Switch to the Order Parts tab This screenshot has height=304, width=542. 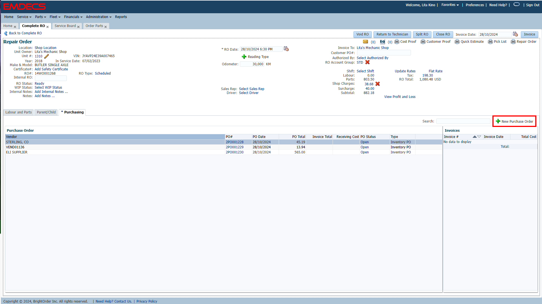[94, 26]
